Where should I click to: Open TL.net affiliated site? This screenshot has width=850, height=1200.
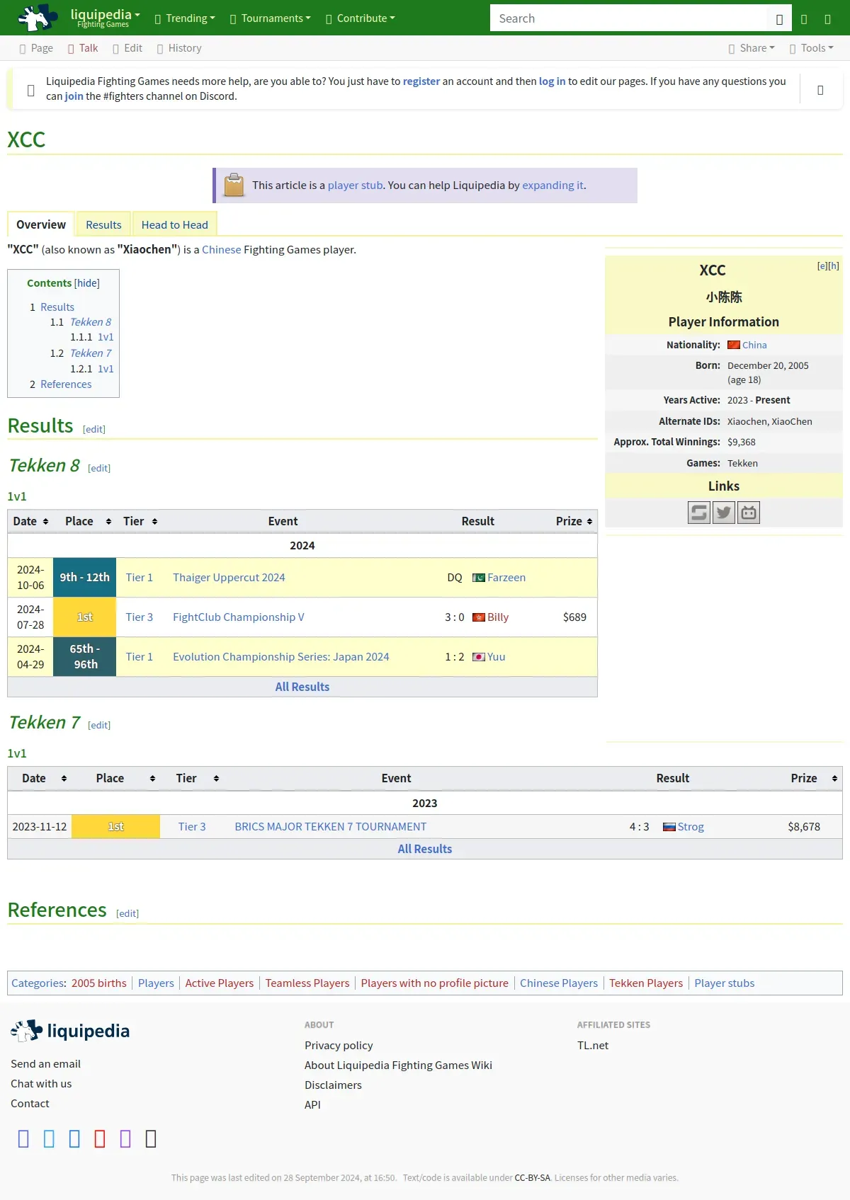(x=593, y=1046)
